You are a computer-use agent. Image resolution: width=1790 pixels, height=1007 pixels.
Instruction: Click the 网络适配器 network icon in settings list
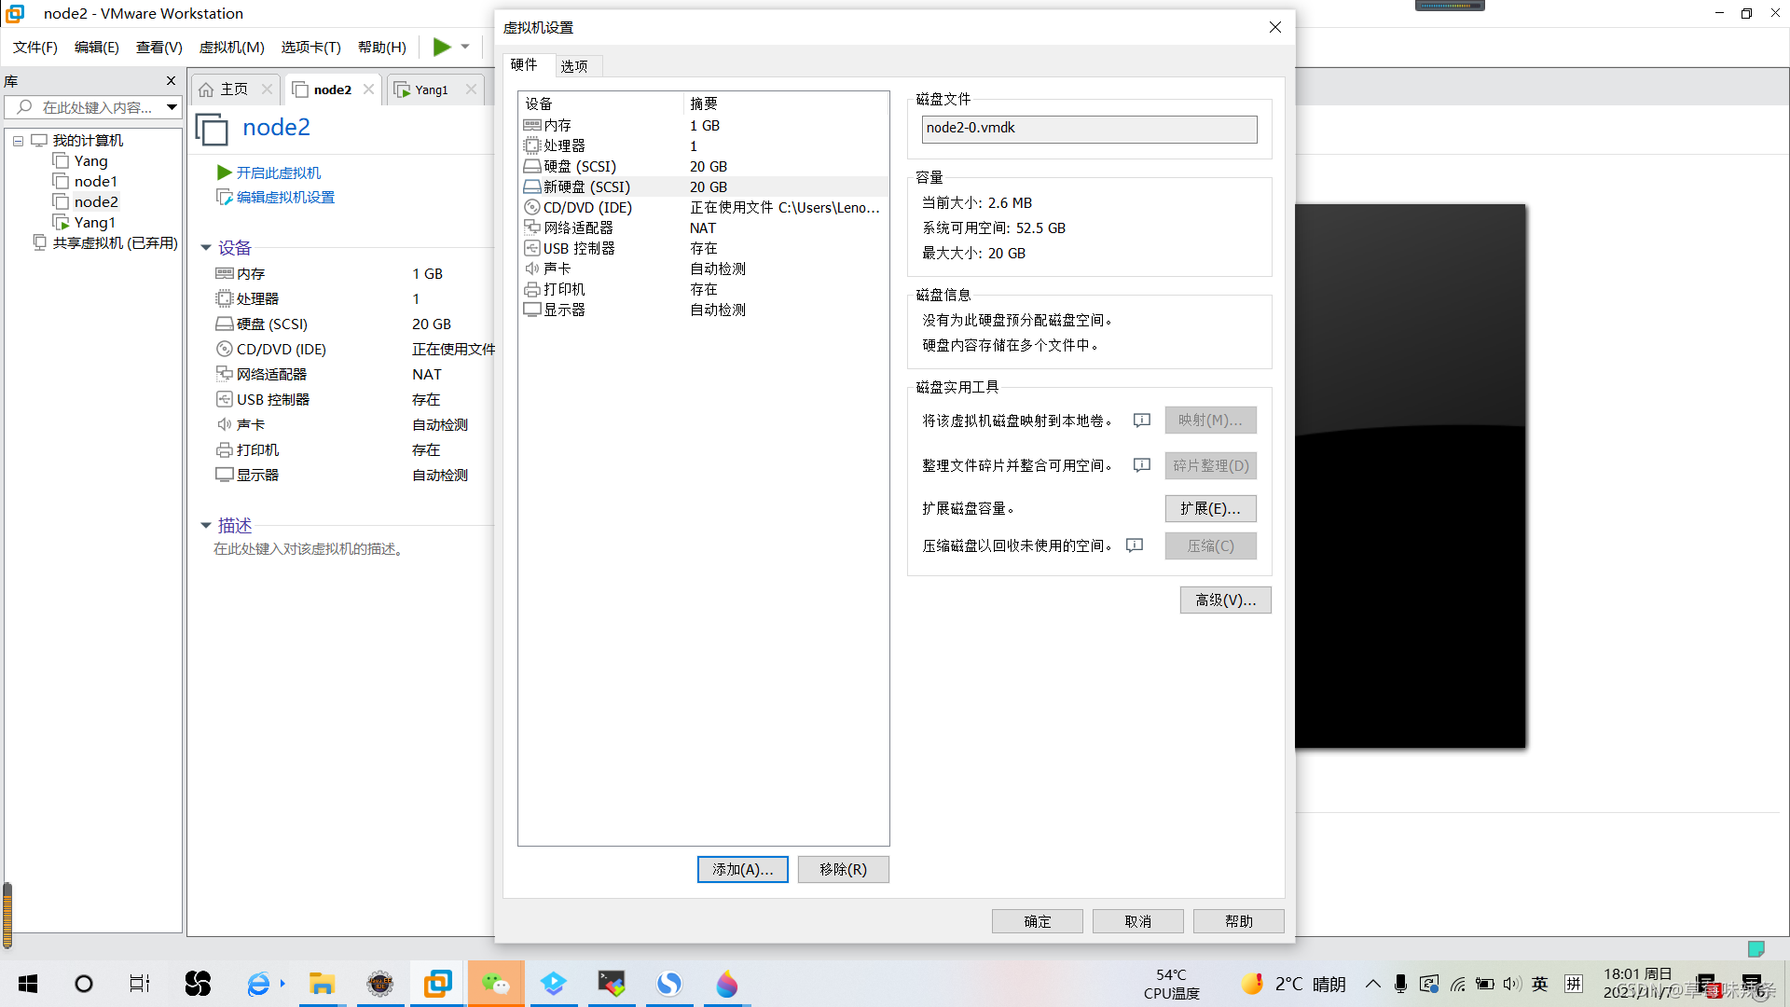tap(532, 228)
